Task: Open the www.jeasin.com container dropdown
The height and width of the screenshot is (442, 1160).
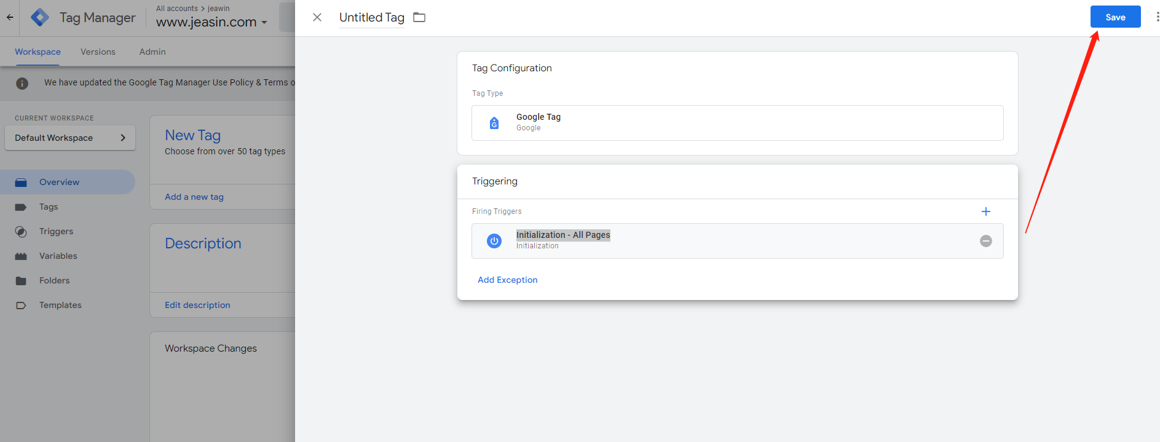Action: (211, 22)
